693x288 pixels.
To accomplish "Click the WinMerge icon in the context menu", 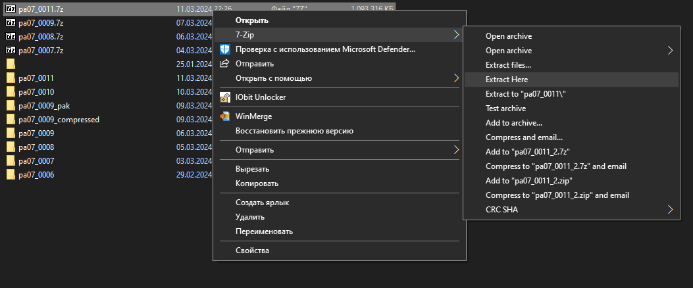I will 225,116.
